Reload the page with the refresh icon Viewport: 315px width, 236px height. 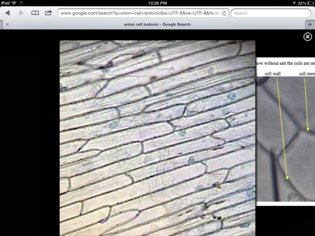click(224, 13)
